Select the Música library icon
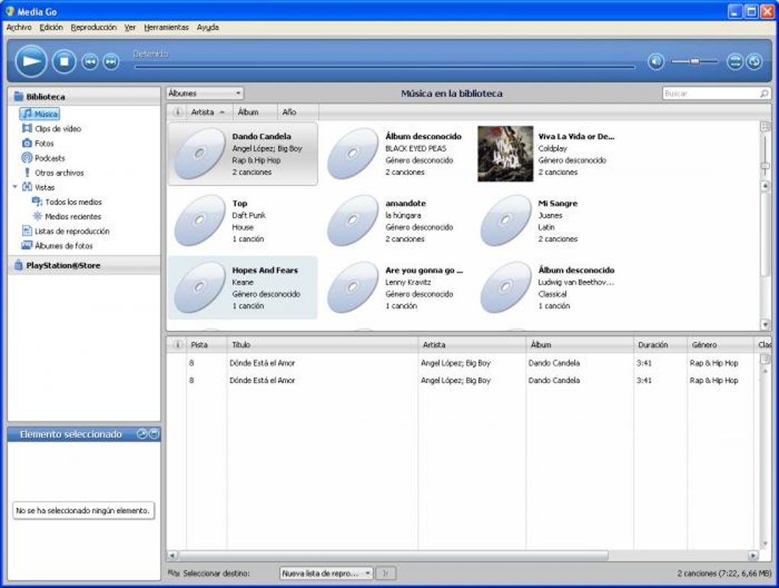 (27, 114)
